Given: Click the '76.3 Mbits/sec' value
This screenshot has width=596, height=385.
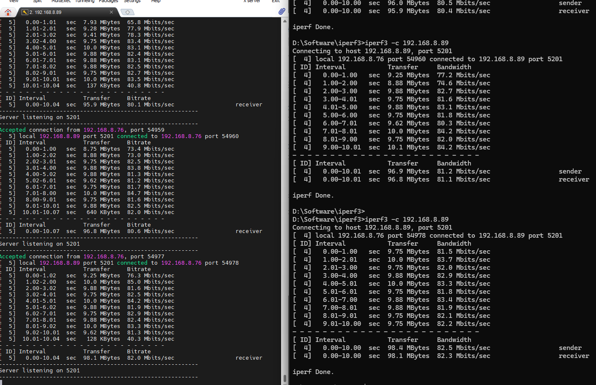Looking at the screenshot, I should click(150, 275).
